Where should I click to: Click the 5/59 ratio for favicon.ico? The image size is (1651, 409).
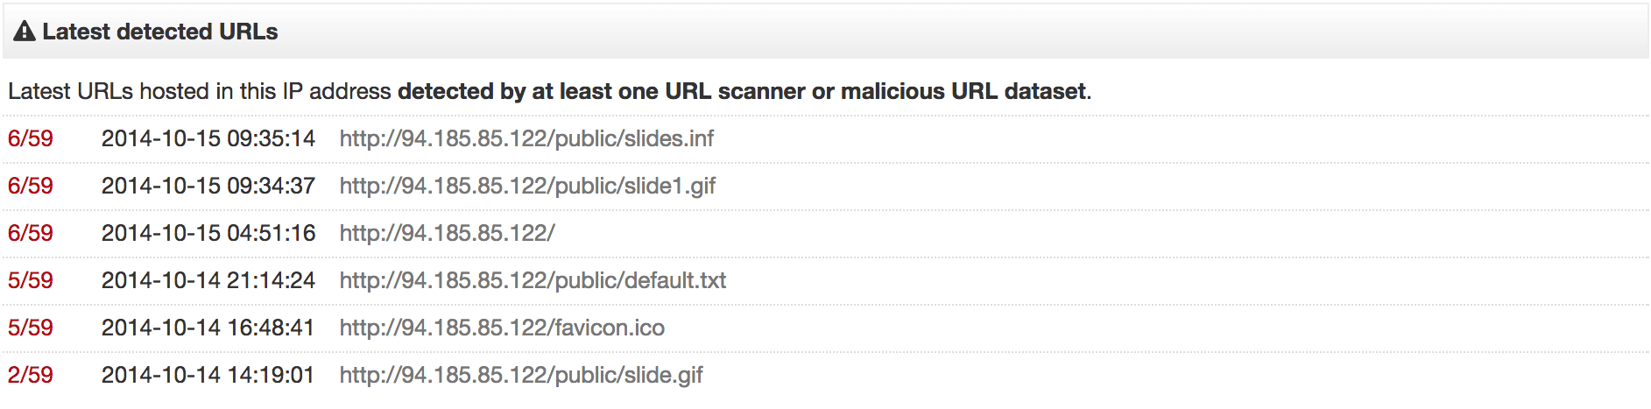(x=31, y=328)
